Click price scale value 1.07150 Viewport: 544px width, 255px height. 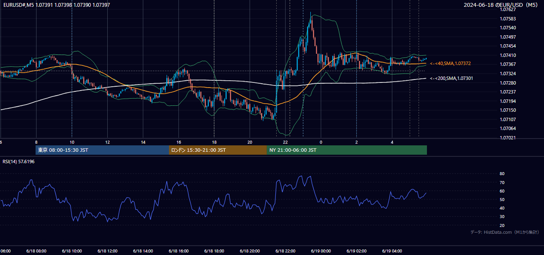(508, 110)
